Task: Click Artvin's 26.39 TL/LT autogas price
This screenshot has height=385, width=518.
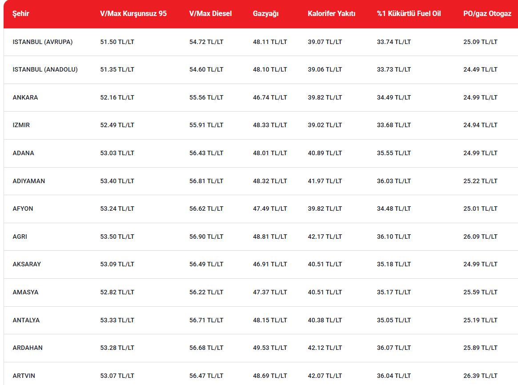Action: click(x=480, y=376)
